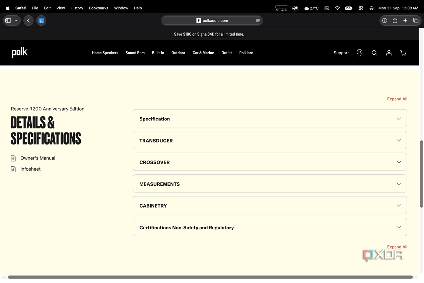The image size is (424, 283).
Task: Open the Creative Cloud menu bar icon
Action: [295, 8]
